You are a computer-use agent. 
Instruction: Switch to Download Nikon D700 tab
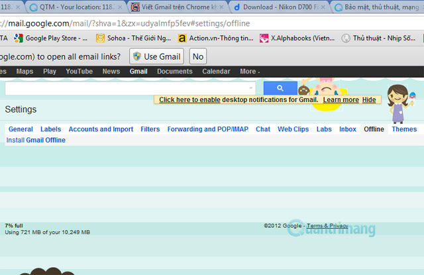(278, 7)
